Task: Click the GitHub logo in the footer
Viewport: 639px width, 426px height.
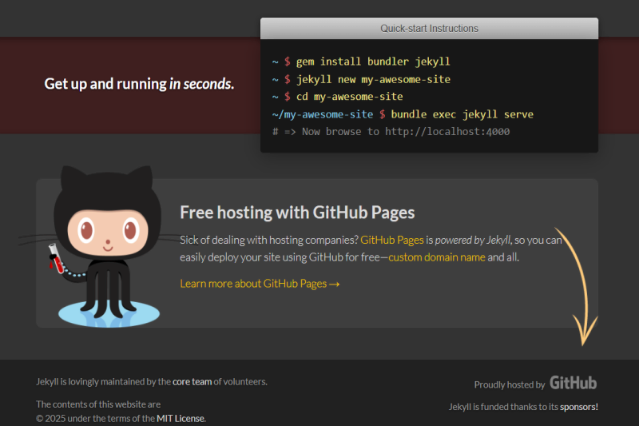Action: 573,383
